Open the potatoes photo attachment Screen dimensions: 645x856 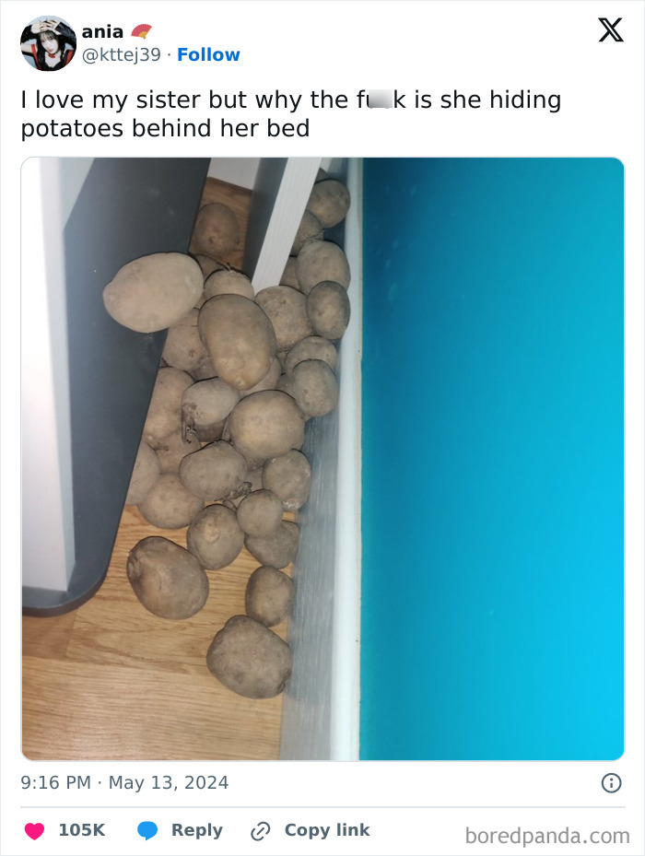(x=322, y=459)
